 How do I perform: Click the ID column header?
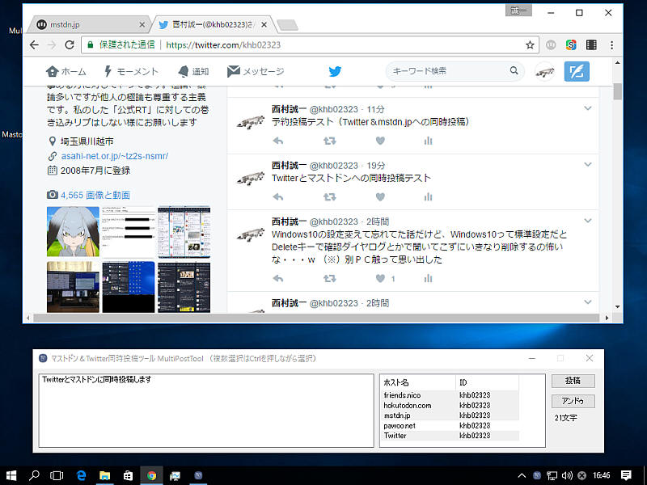coord(487,382)
